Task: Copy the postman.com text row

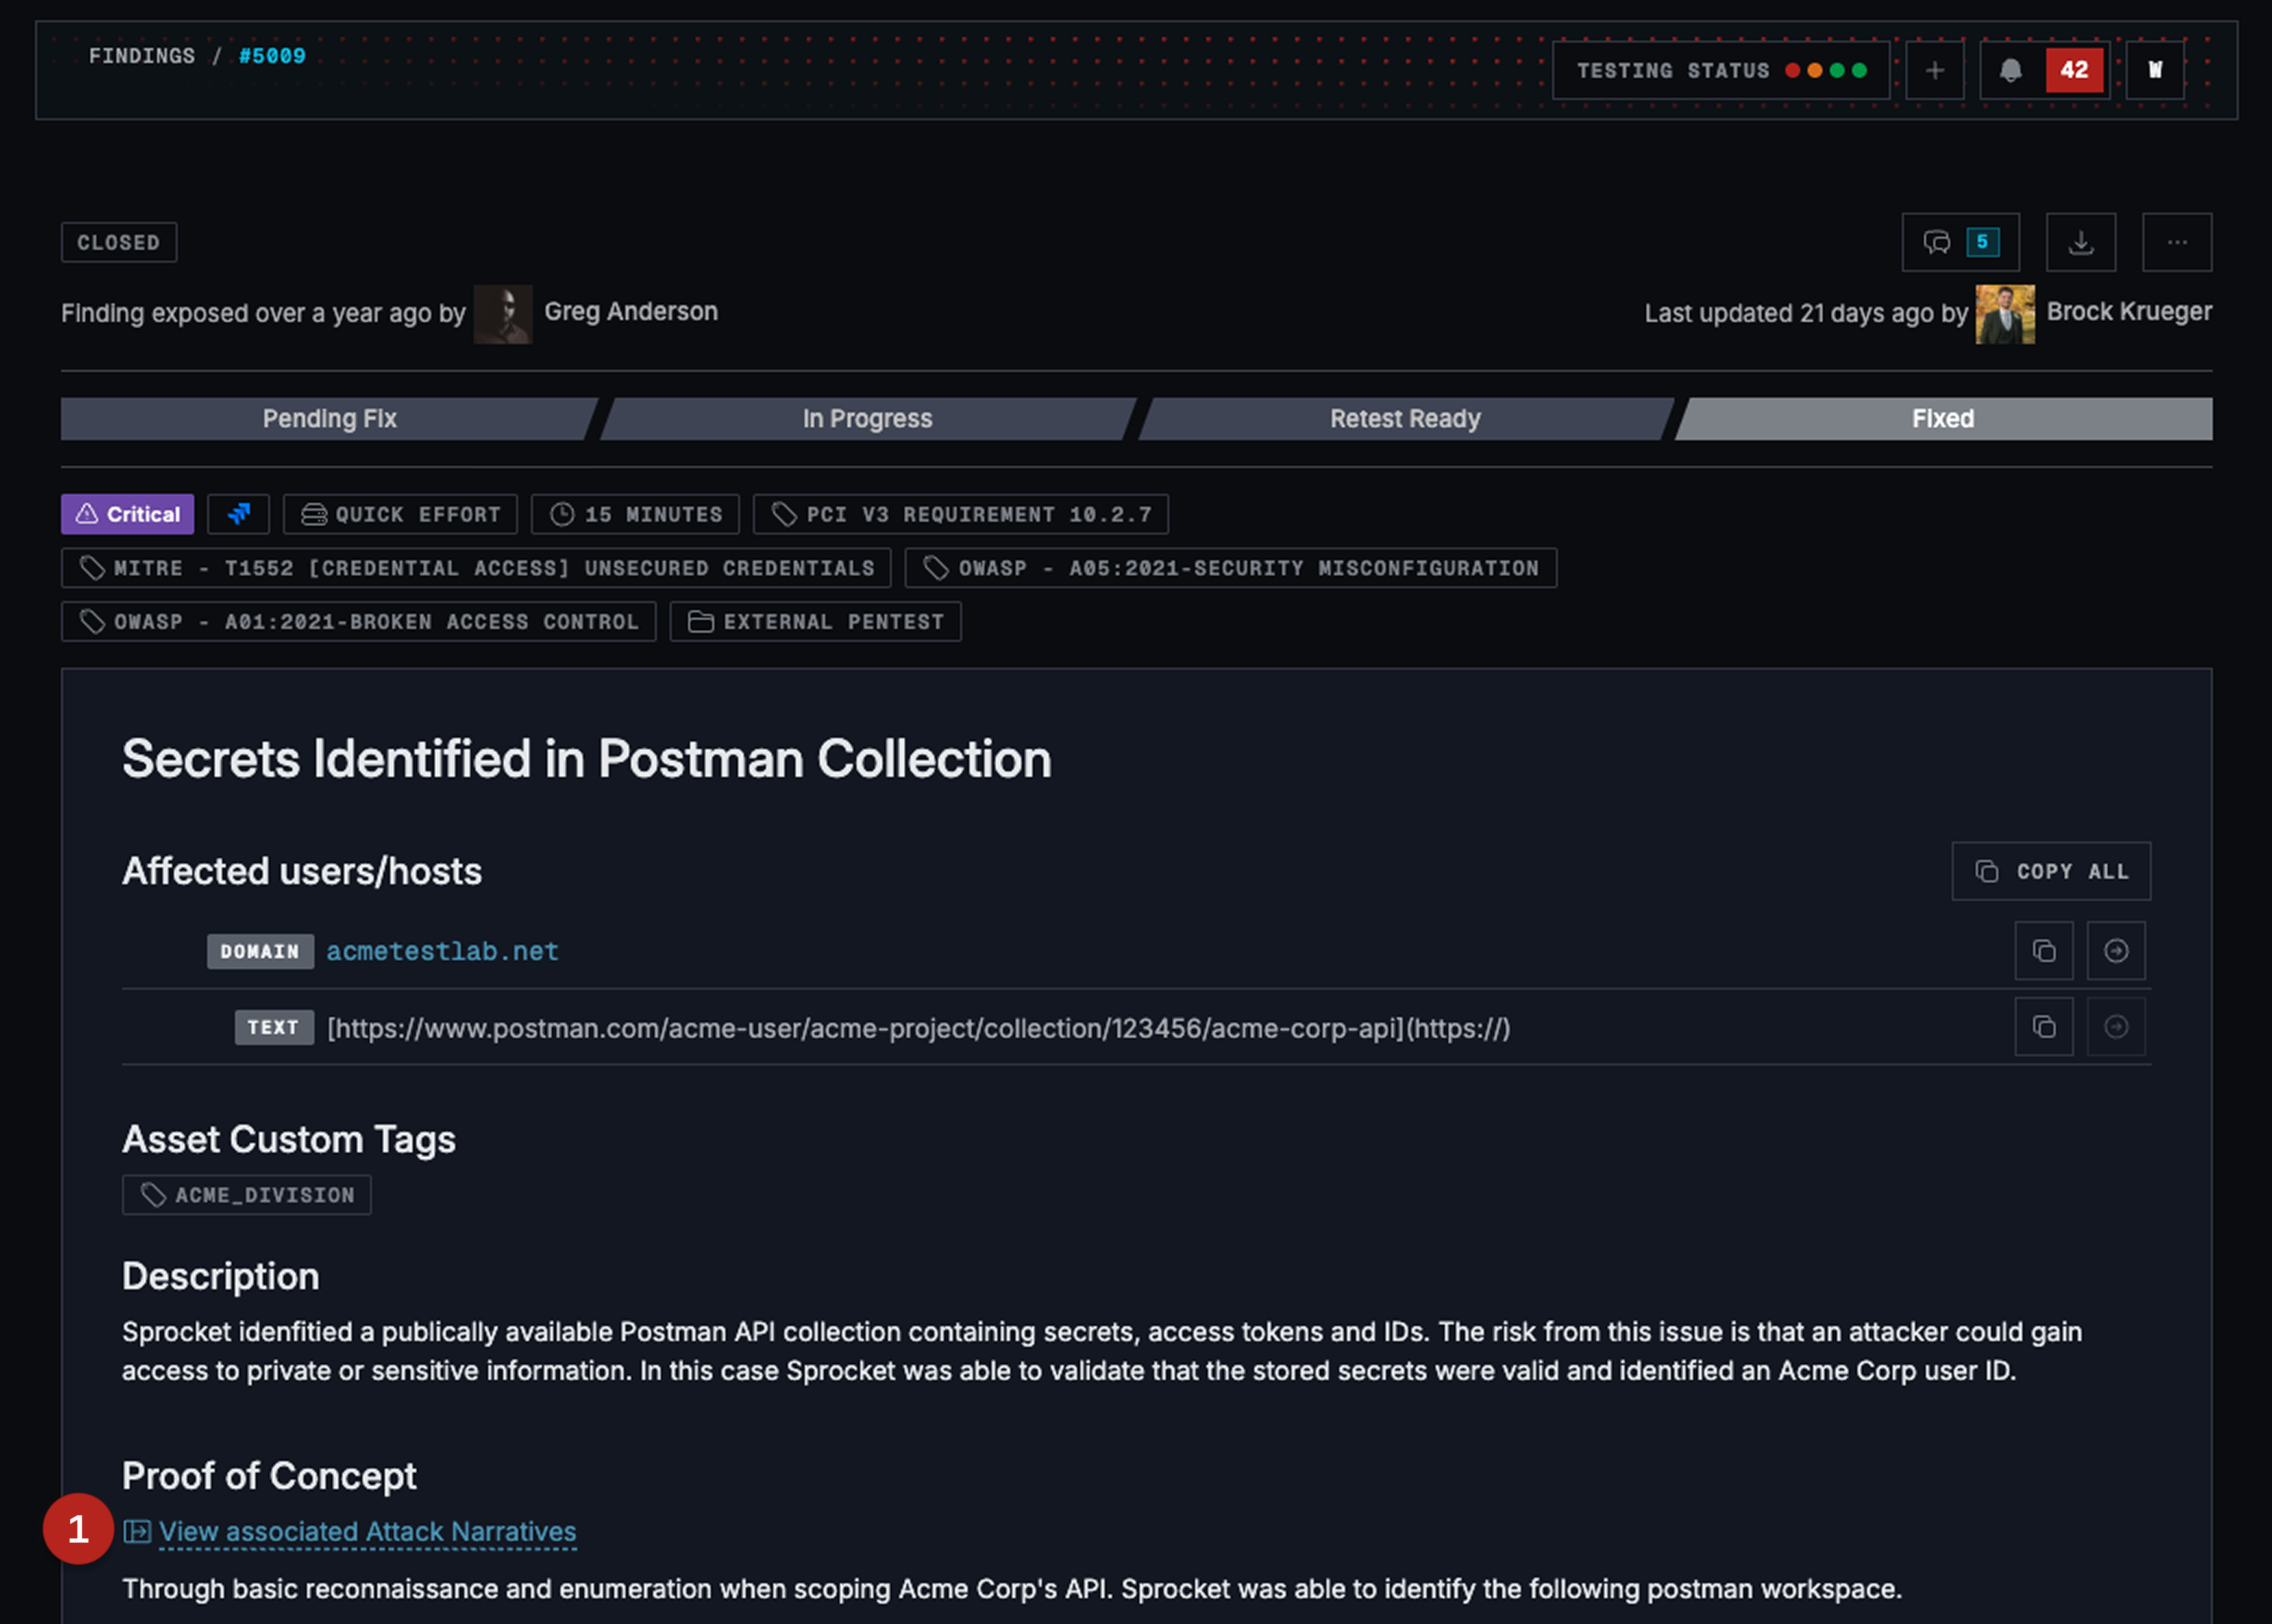Action: coord(2044,1027)
